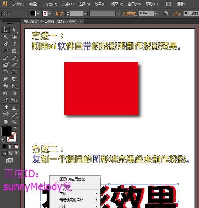Select the Direct Selection tool

14,30
